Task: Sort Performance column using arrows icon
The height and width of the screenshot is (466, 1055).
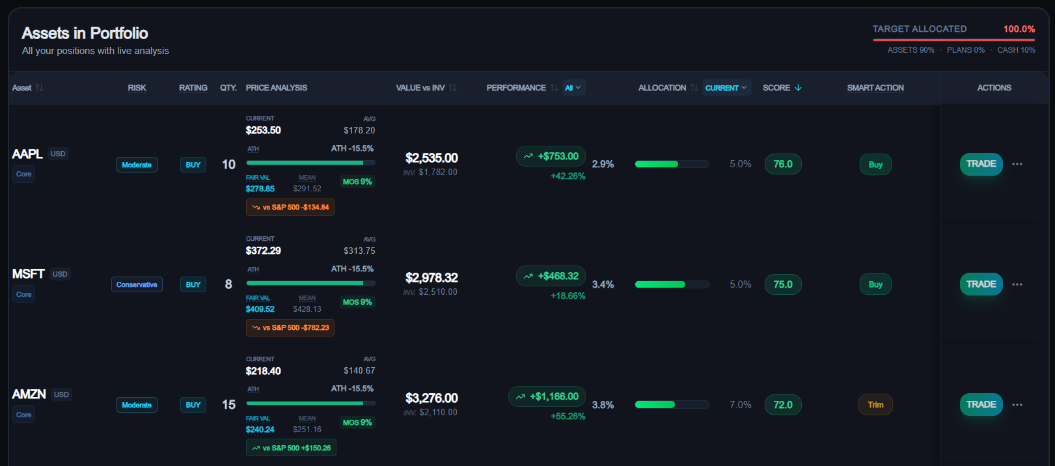Action: tap(554, 88)
